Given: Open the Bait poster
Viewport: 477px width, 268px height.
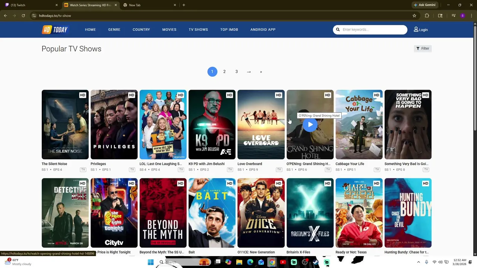Looking at the screenshot, I should click(x=212, y=213).
